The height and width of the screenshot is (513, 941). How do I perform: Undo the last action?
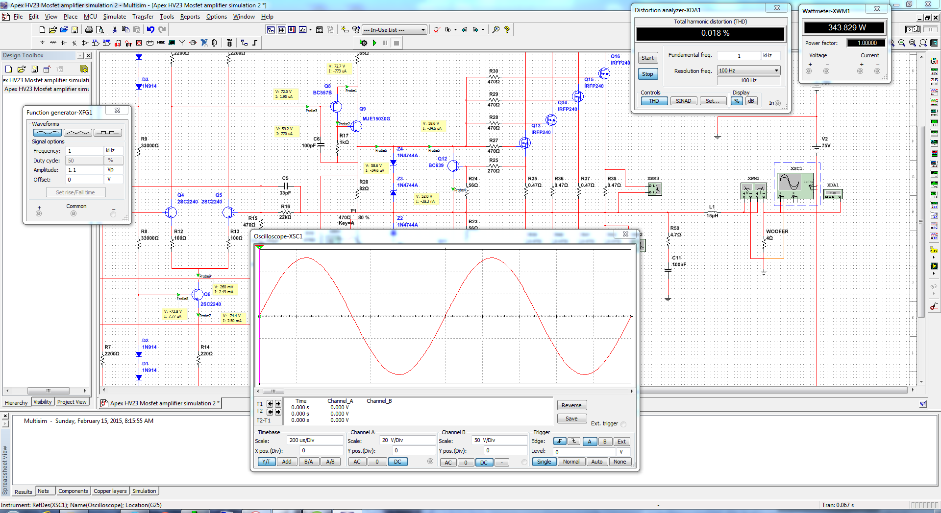tap(150, 29)
